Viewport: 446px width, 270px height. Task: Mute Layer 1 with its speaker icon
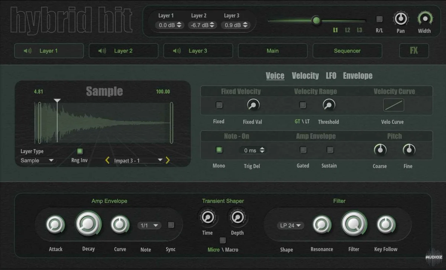pyautogui.click(x=28, y=51)
